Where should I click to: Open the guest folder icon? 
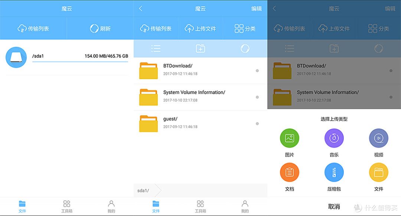pos(148,124)
